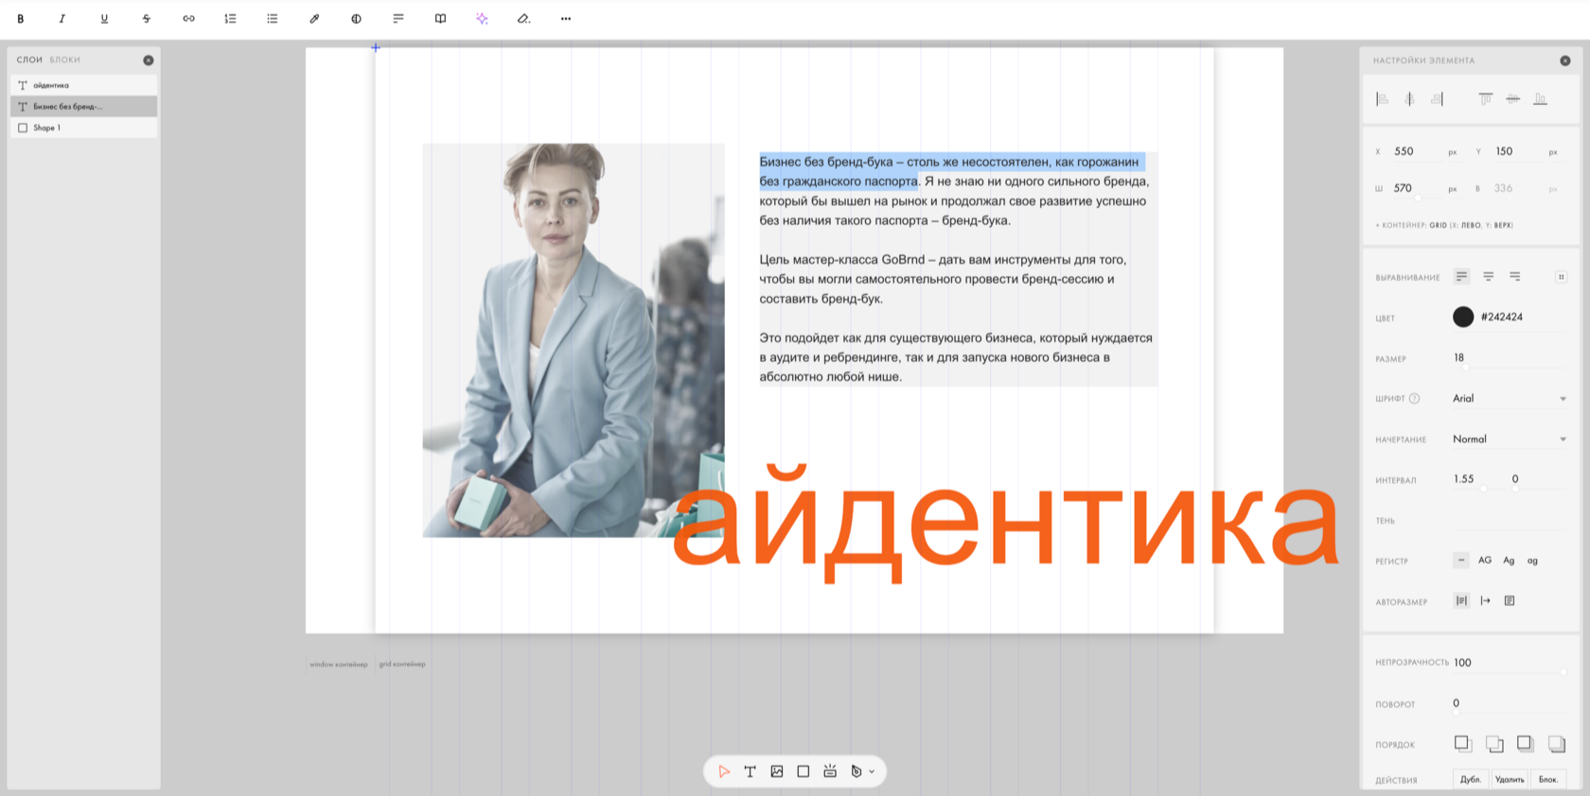Click the Удалить delete button

(x=1510, y=779)
